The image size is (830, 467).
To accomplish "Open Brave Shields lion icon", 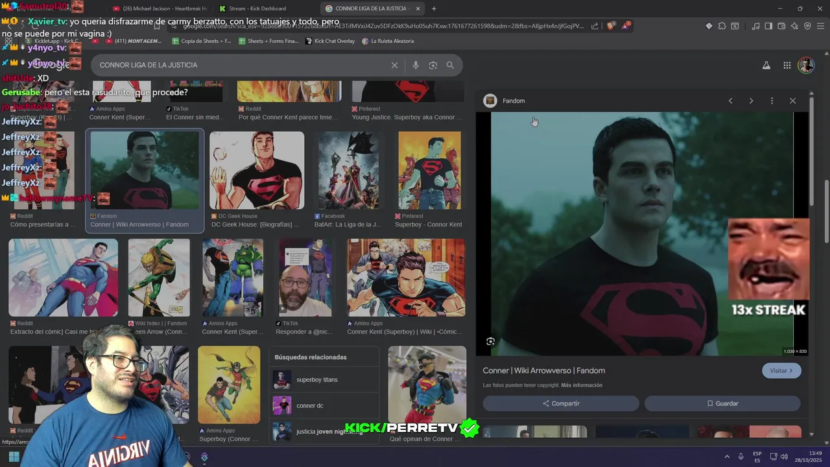I will pos(610,26).
